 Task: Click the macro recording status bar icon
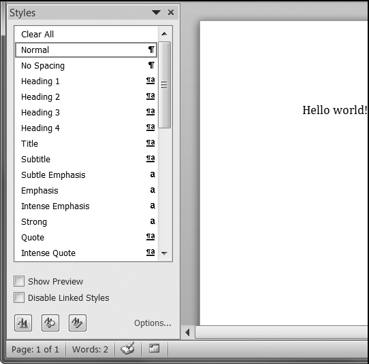click(154, 348)
